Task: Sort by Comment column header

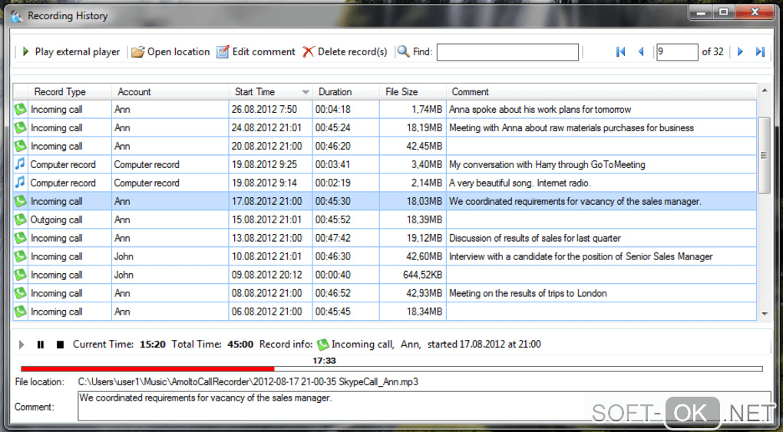Action: (x=601, y=92)
